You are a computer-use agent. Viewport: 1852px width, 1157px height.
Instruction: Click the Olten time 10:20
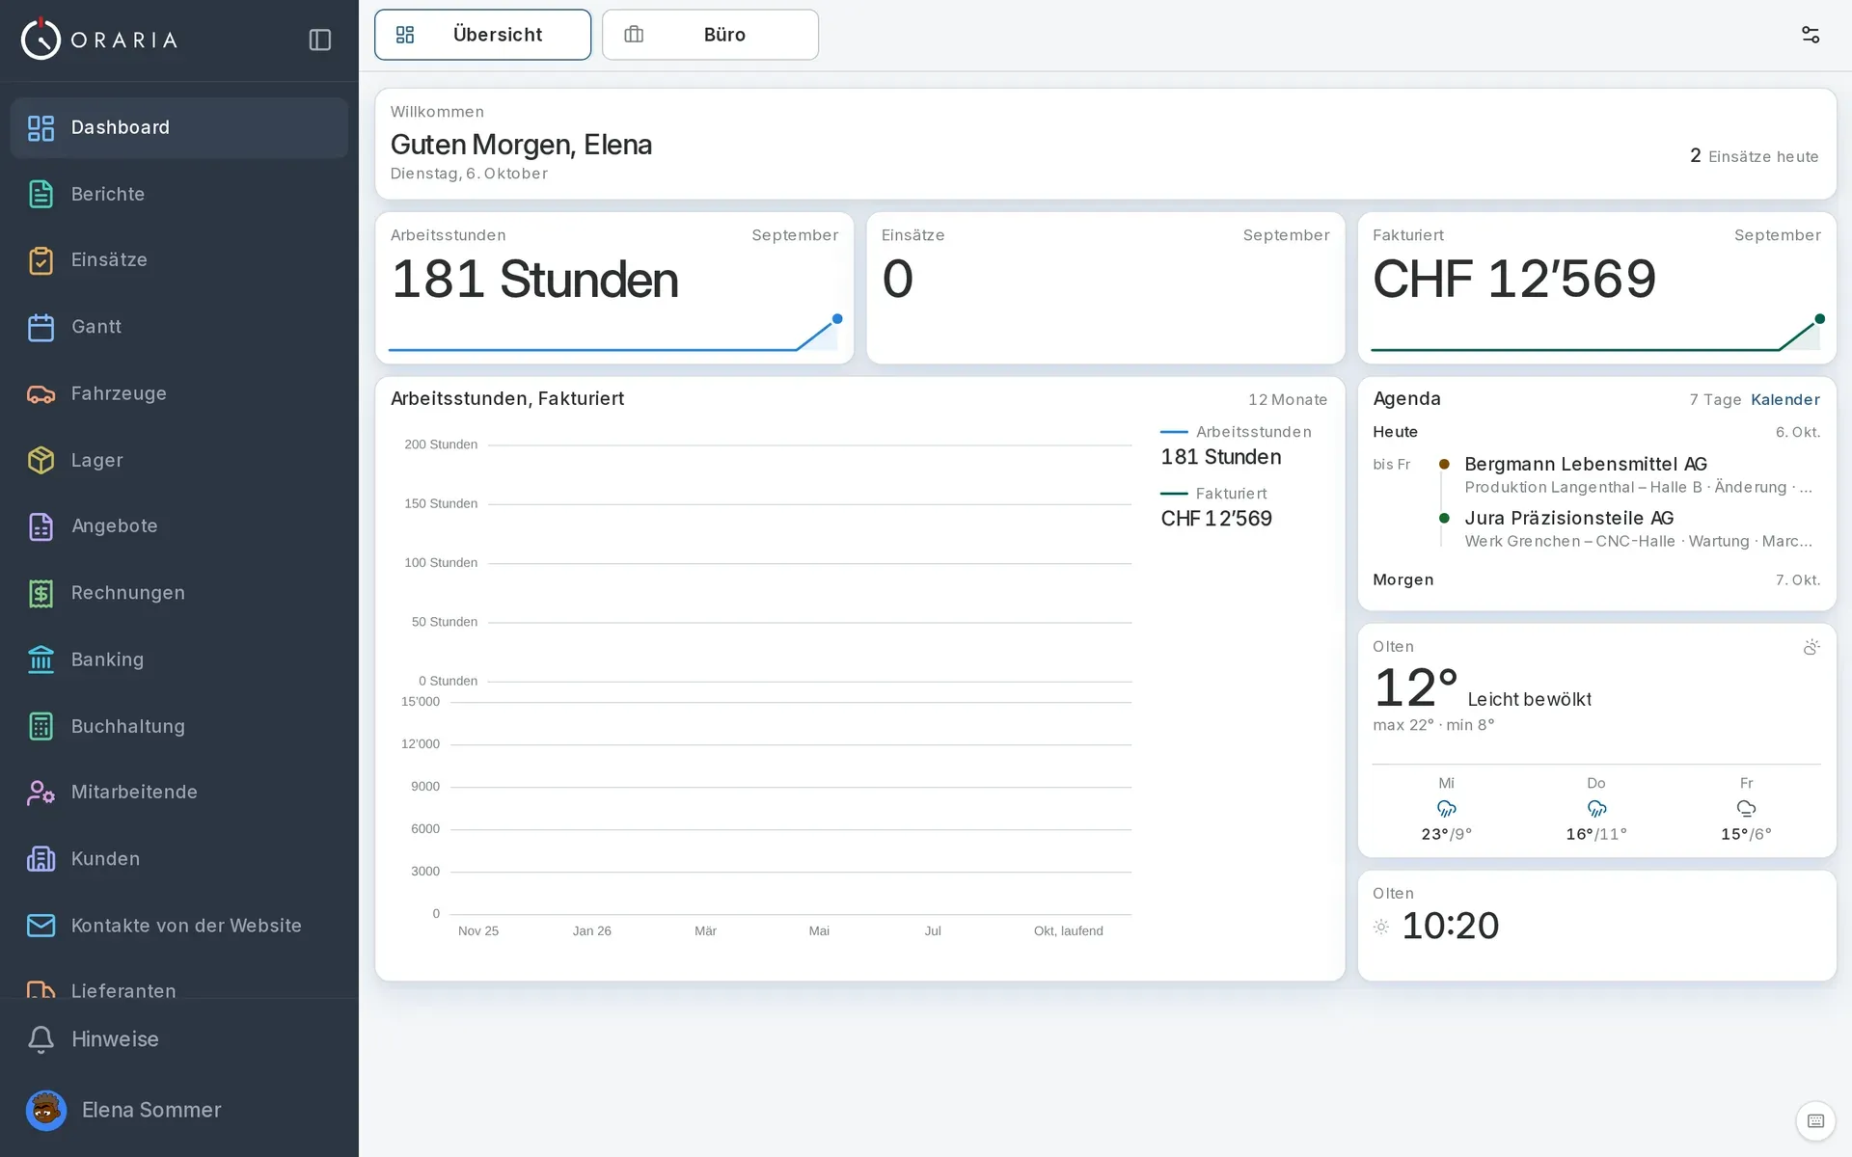1450,927
